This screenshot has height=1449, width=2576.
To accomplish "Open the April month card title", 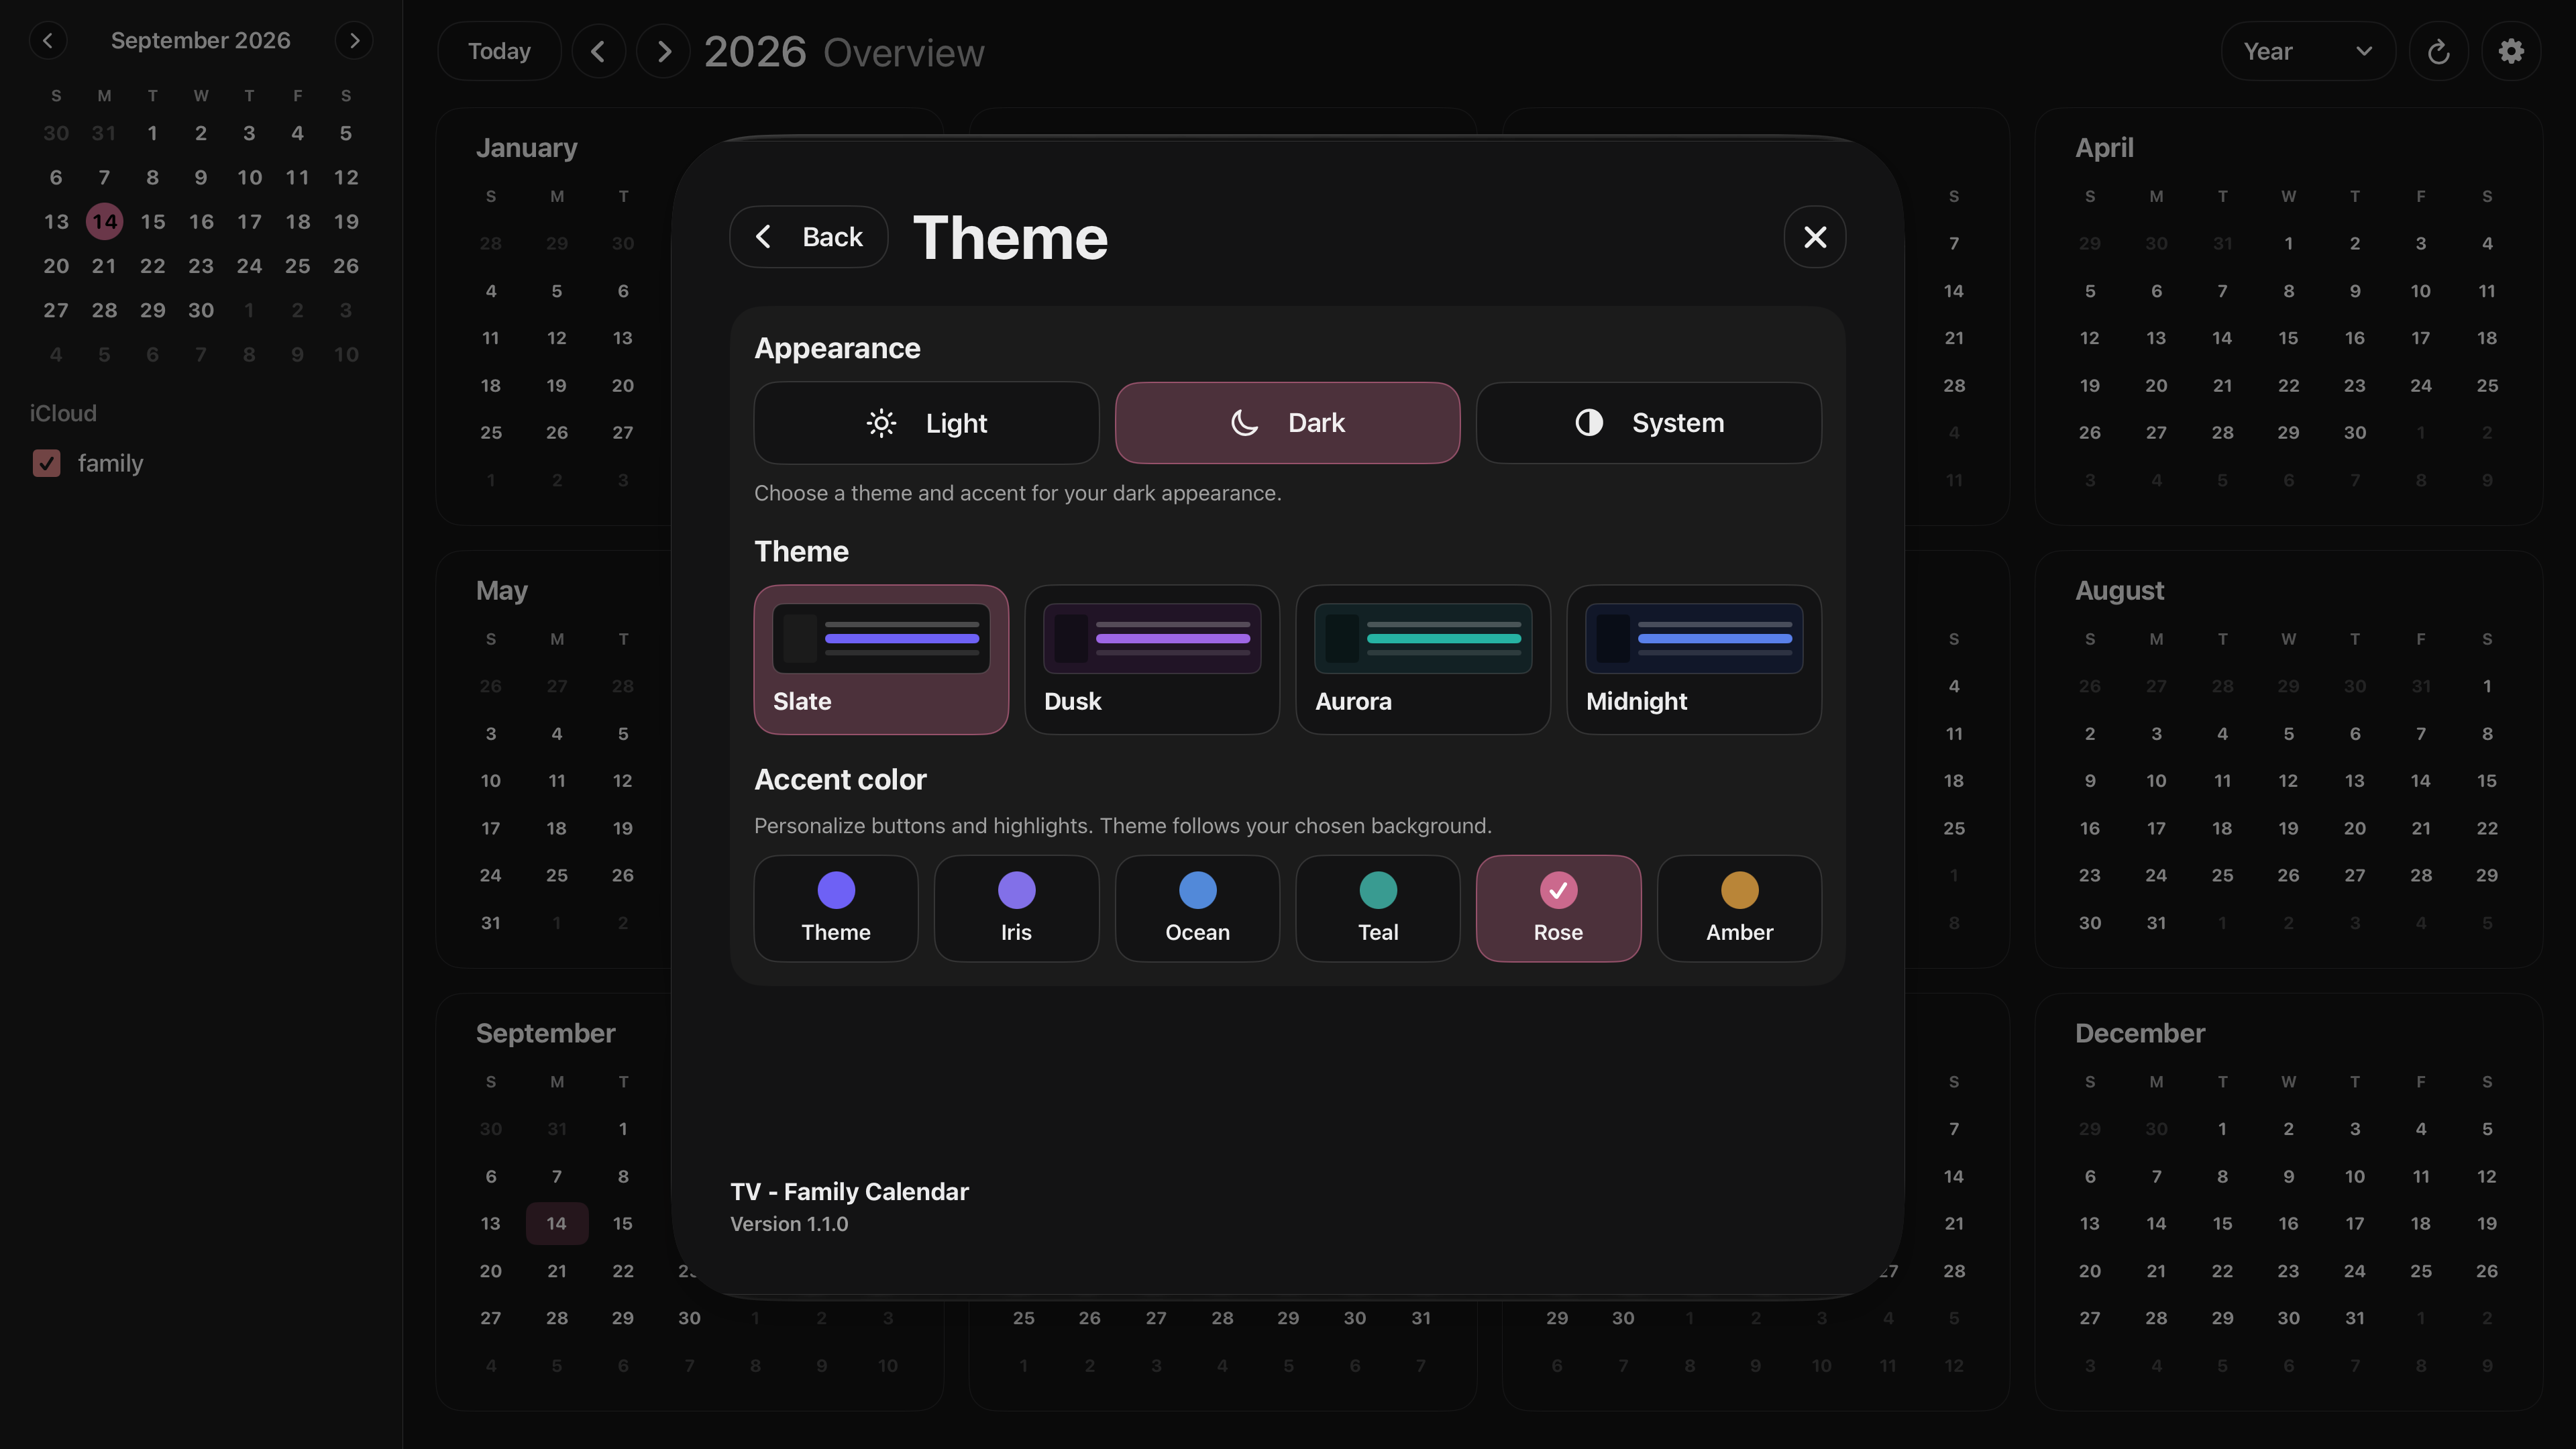I will [2104, 148].
